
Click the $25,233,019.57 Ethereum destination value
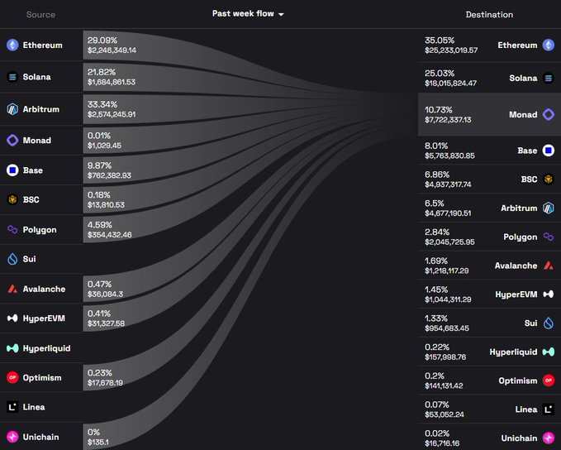pos(451,50)
